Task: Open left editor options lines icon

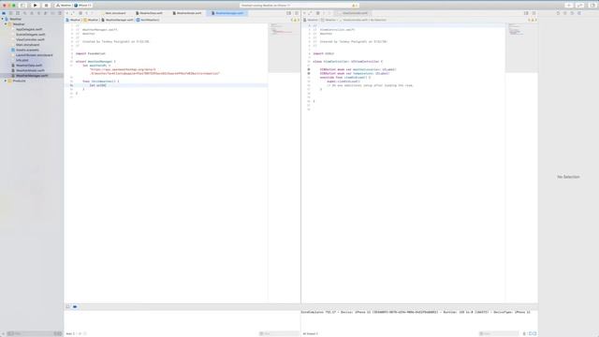Action: coord(289,13)
